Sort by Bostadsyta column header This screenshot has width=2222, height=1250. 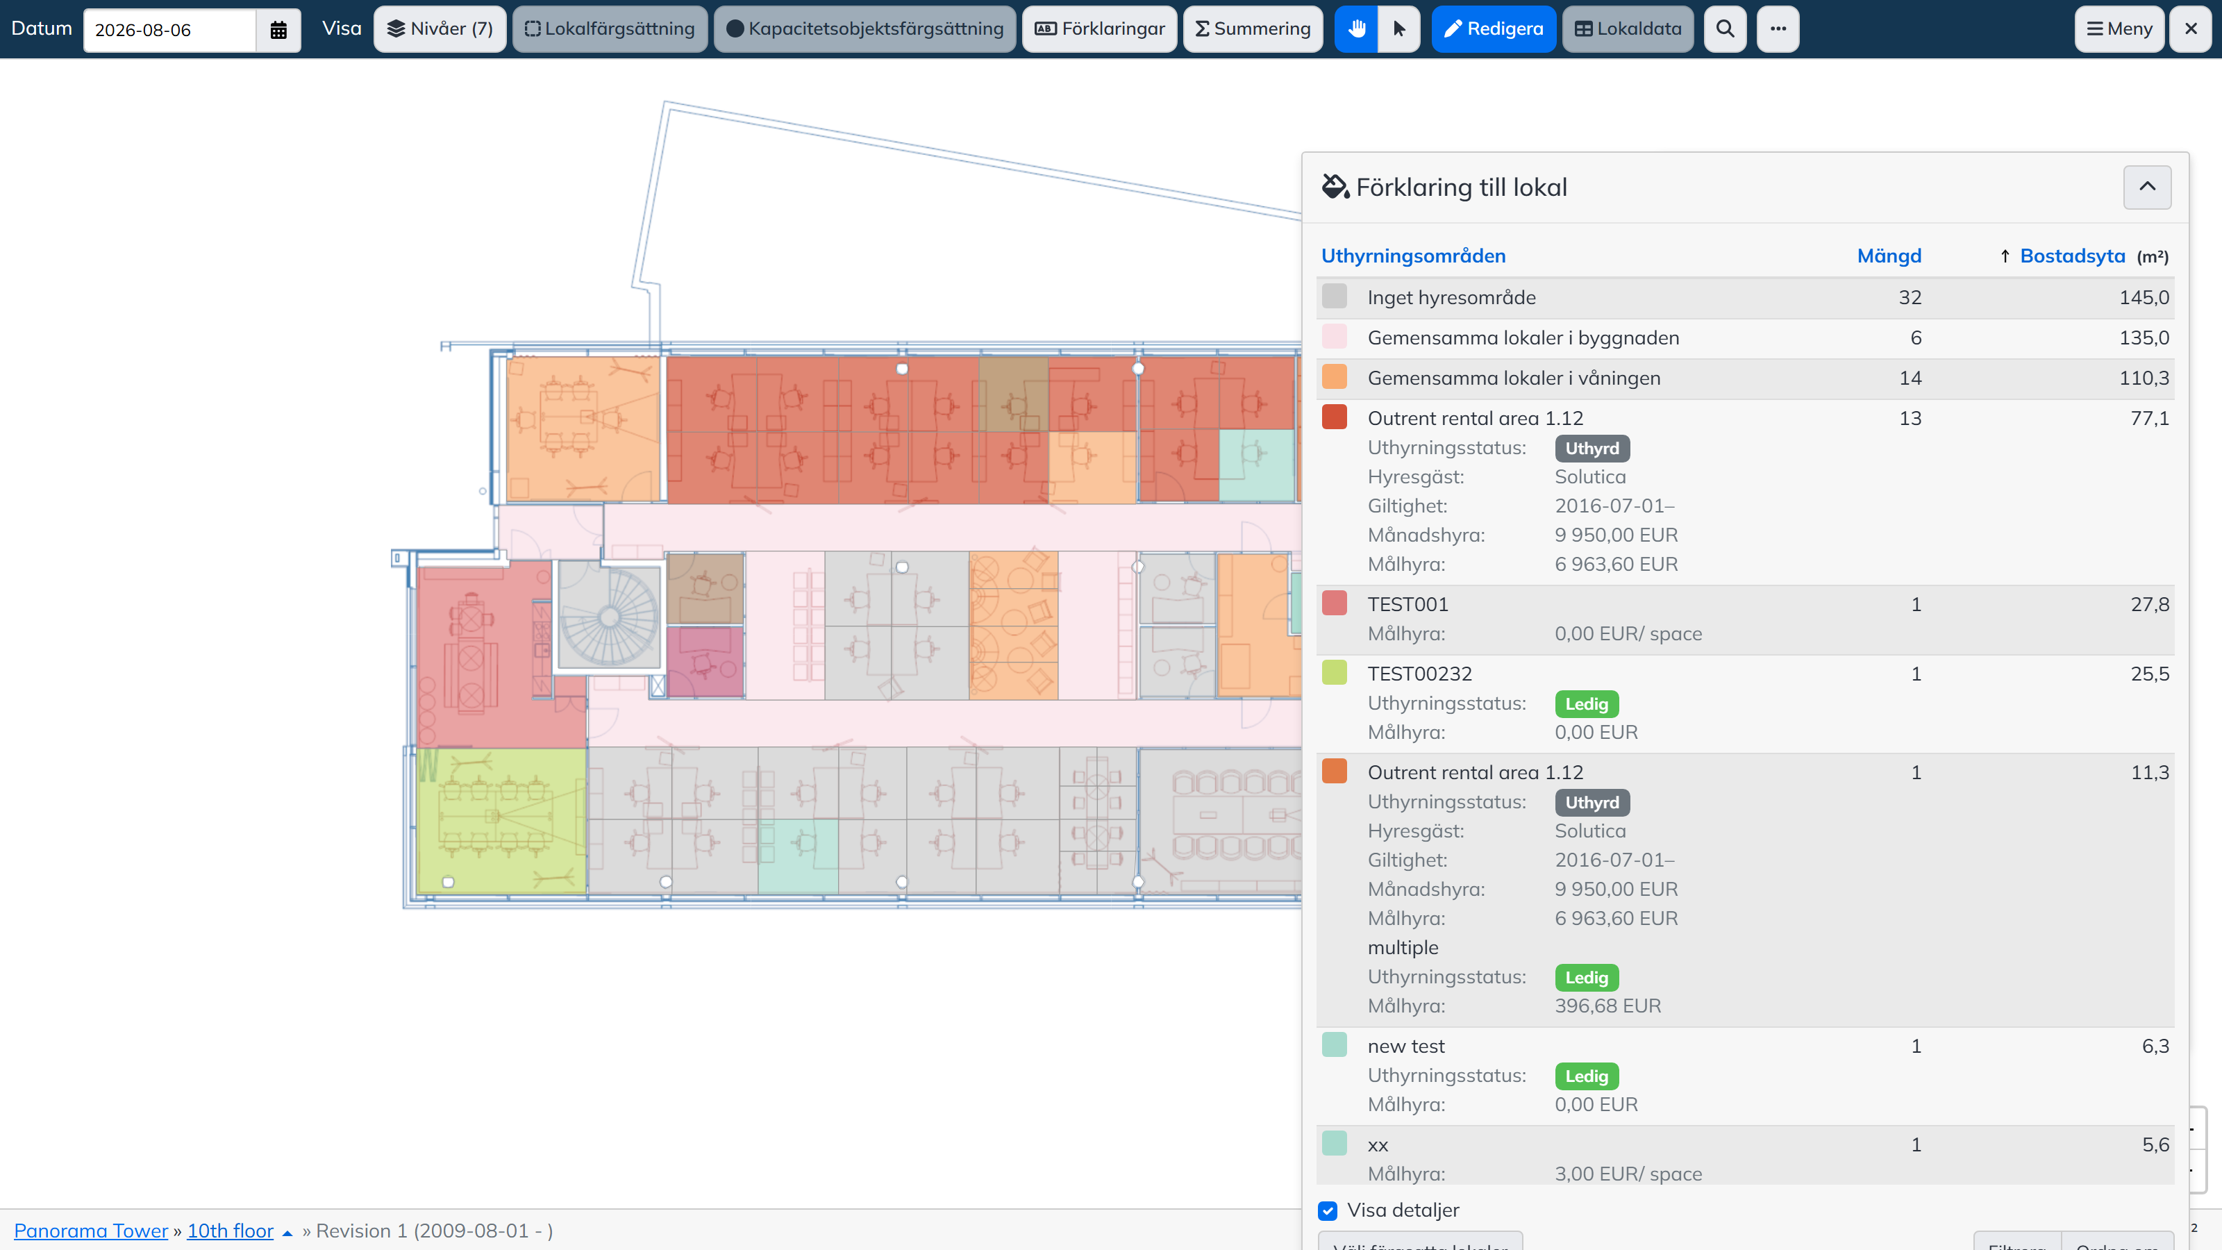2072,256
